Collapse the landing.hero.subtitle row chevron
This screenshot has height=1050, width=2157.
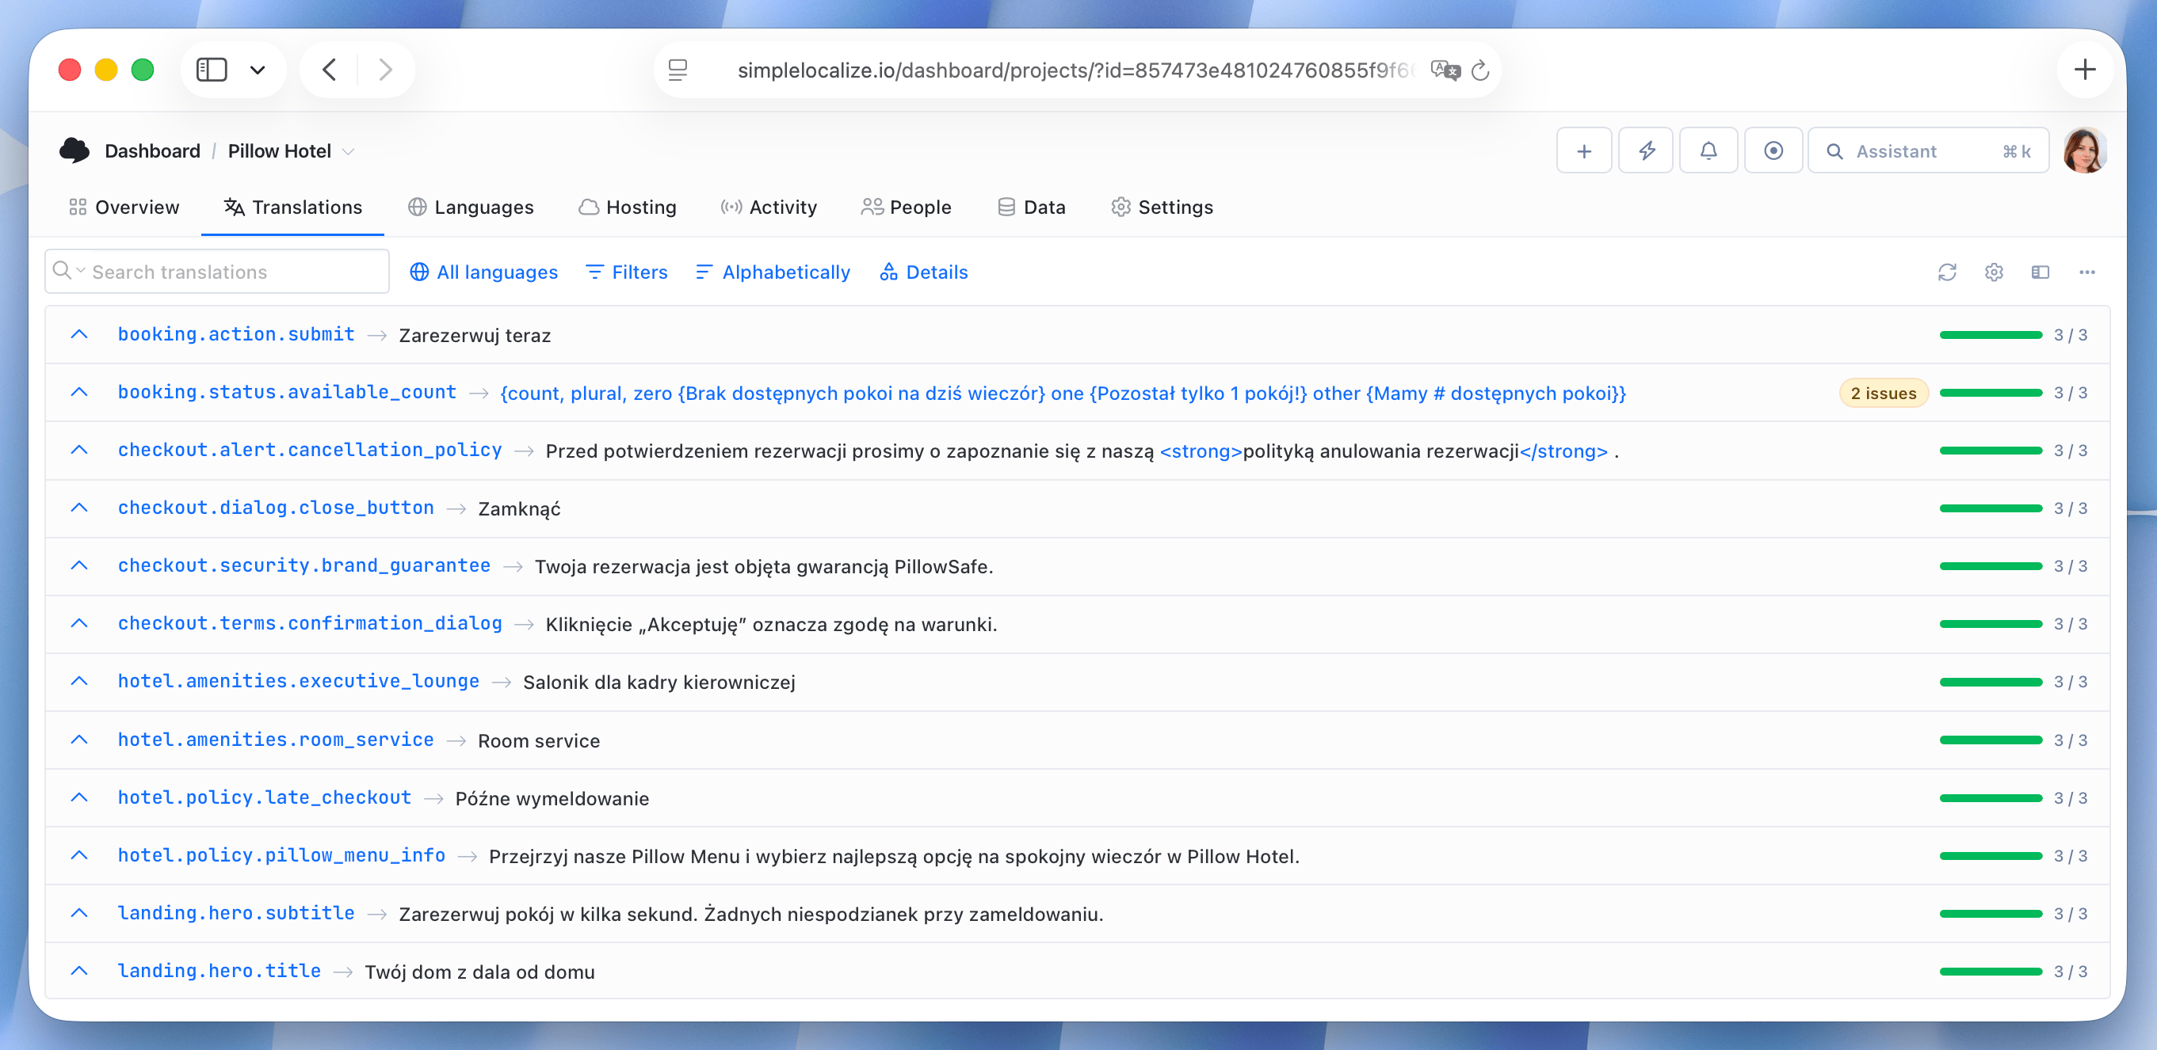click(x=79, y=913)
